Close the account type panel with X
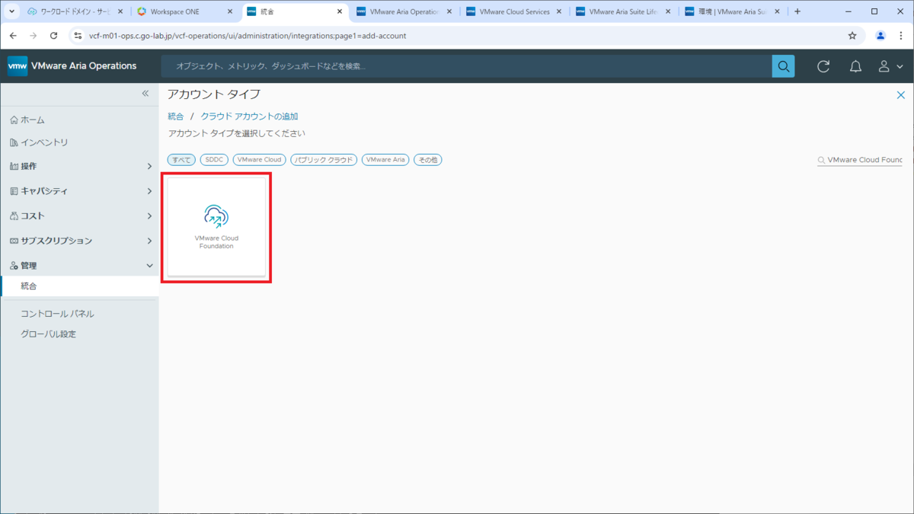 (x=900, y=94)
